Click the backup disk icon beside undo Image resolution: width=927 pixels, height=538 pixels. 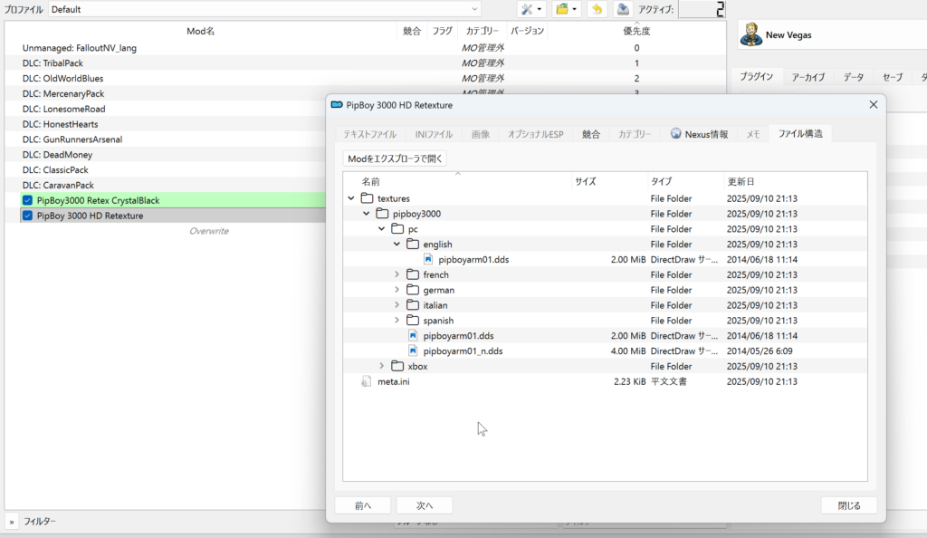(623, 9)
